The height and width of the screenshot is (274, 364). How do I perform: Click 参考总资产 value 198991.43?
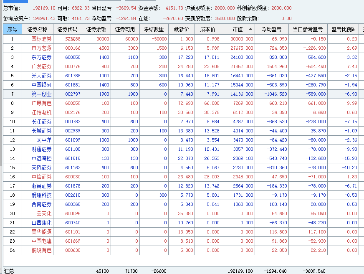tap(44, 18)
